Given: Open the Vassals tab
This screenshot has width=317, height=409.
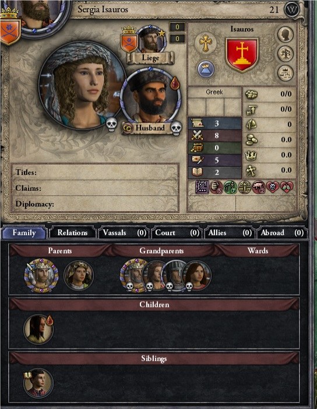Looking at the screenshot, I should pyautogui.click(x=124, y=232).
